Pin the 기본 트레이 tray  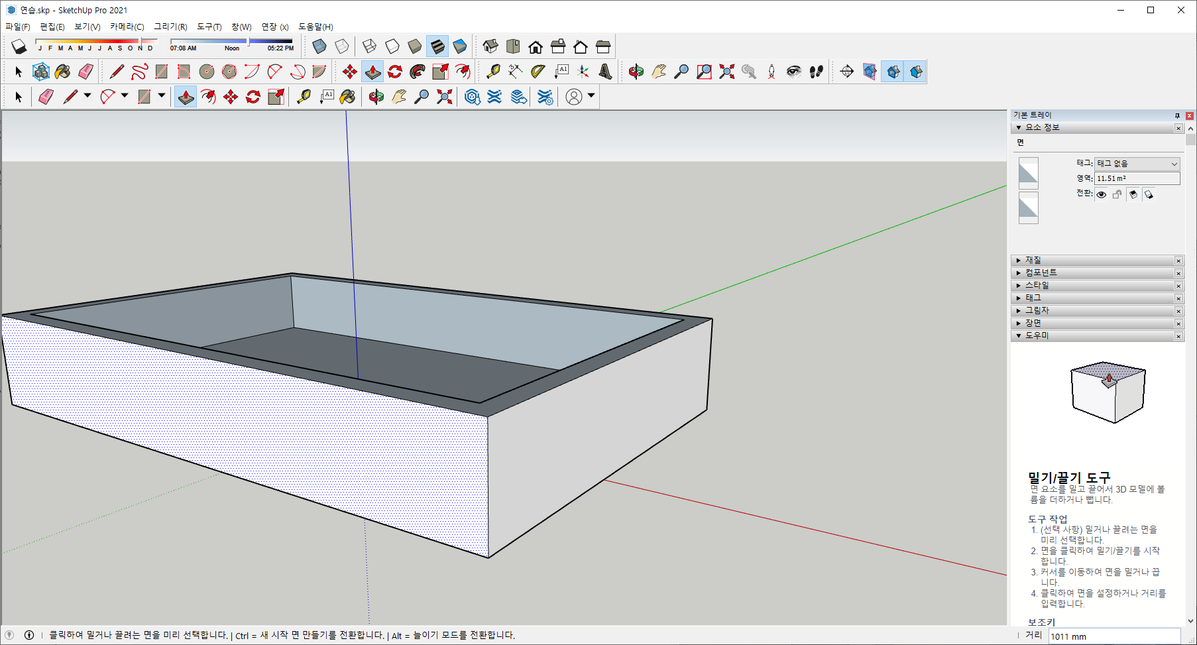coord(1177,115)
